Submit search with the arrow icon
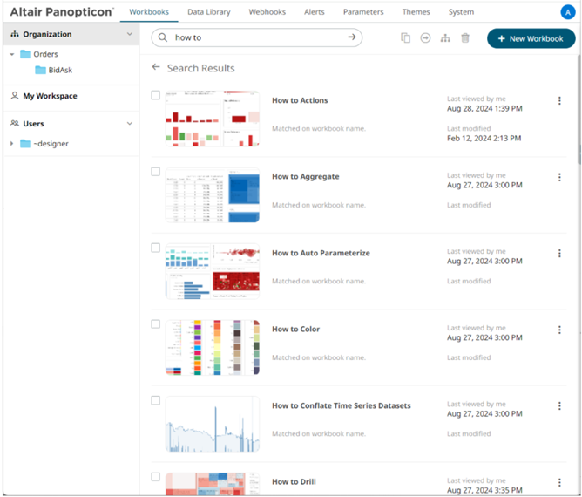 click(x=352, y=37)
